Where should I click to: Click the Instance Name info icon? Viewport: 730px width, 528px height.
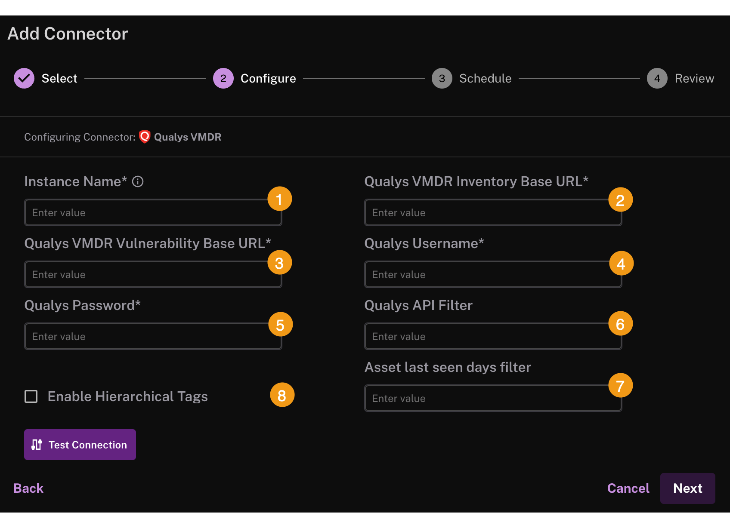138,181
